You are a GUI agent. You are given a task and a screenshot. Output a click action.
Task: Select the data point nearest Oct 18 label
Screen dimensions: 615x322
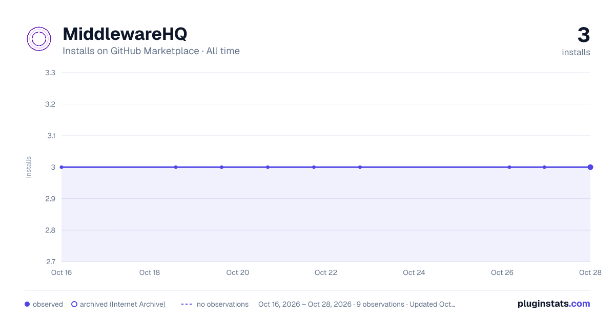176,167
